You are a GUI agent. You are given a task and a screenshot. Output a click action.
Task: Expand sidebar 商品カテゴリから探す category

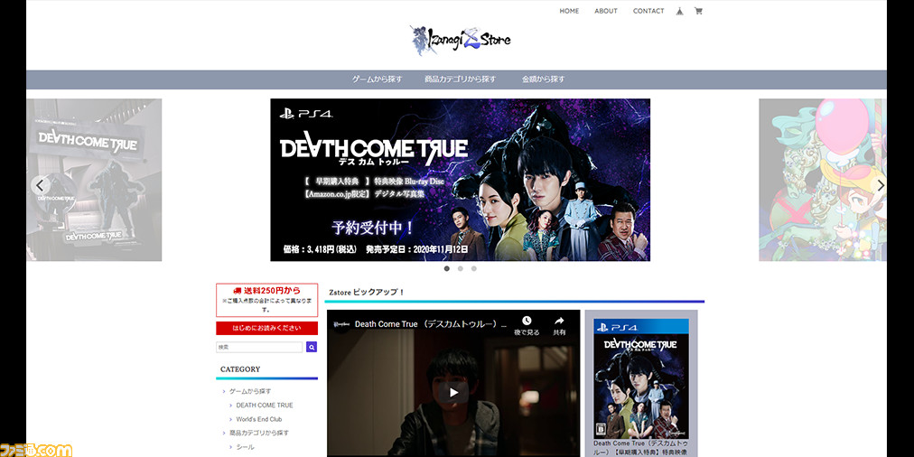click(259, 434)
